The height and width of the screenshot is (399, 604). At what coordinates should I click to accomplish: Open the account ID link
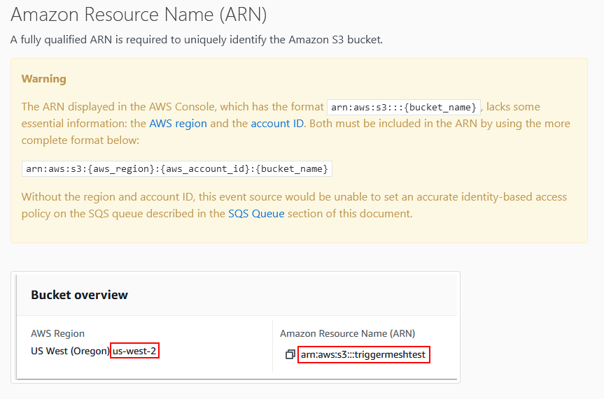(x=277, y=124)
